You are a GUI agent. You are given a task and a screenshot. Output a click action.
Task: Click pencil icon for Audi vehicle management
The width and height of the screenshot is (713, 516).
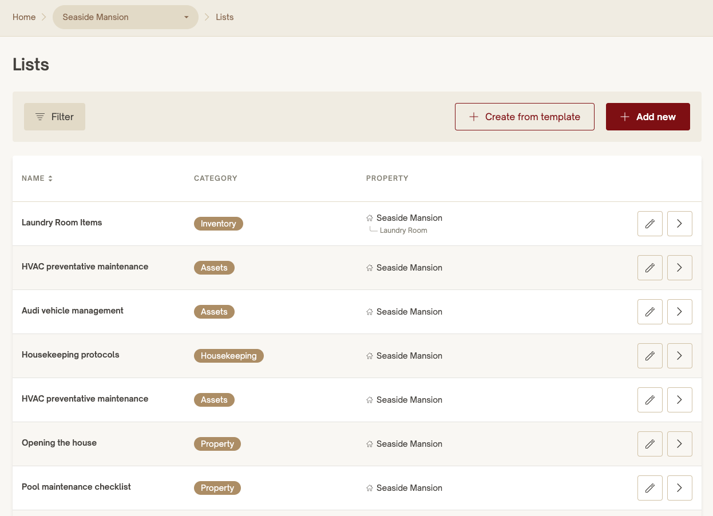[649, 312]
